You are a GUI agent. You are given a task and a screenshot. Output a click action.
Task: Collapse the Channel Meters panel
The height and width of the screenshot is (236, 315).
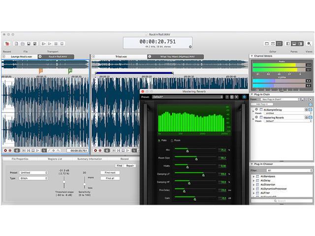tap(252, 57)
